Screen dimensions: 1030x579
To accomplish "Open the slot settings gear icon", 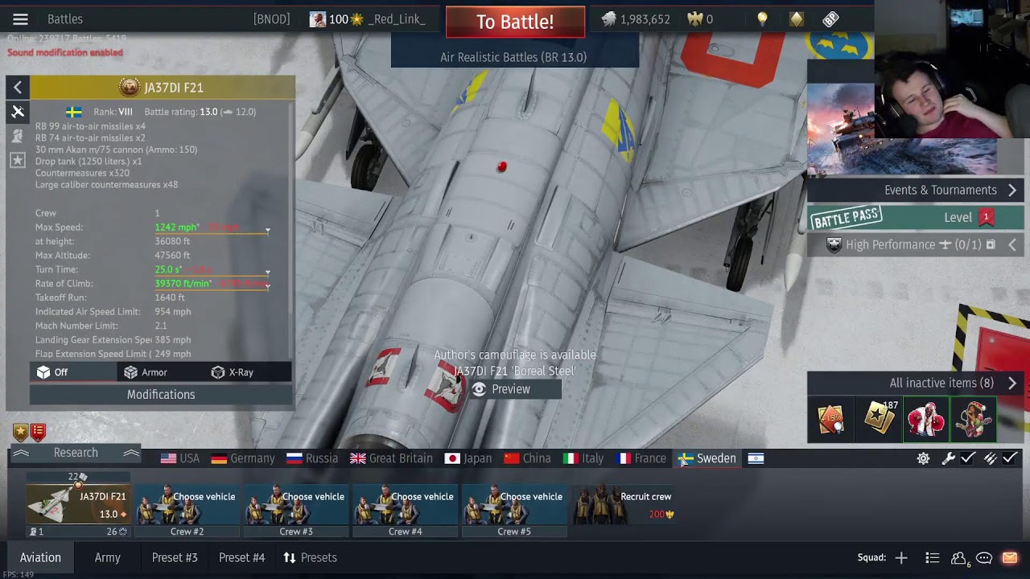I will (923, 458).
